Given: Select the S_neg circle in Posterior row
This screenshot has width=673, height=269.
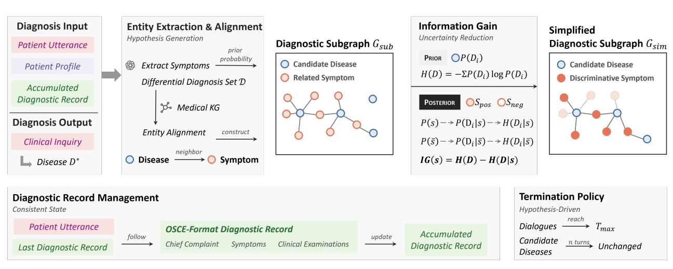Looking at the screenshot, I should coord(502,103).
